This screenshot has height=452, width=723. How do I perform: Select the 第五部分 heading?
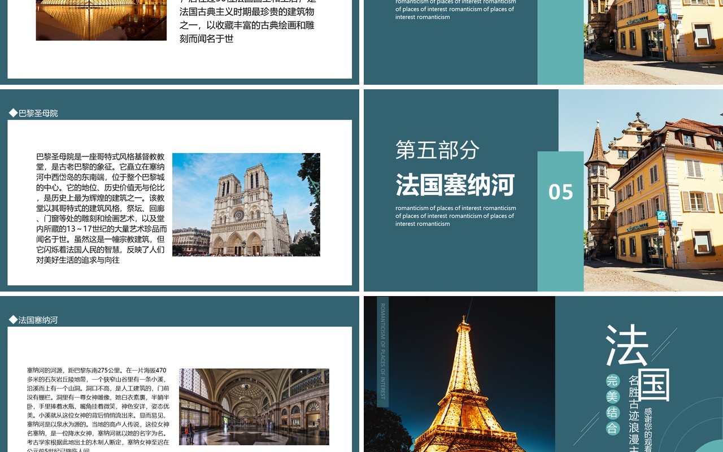tap(438, 150)
